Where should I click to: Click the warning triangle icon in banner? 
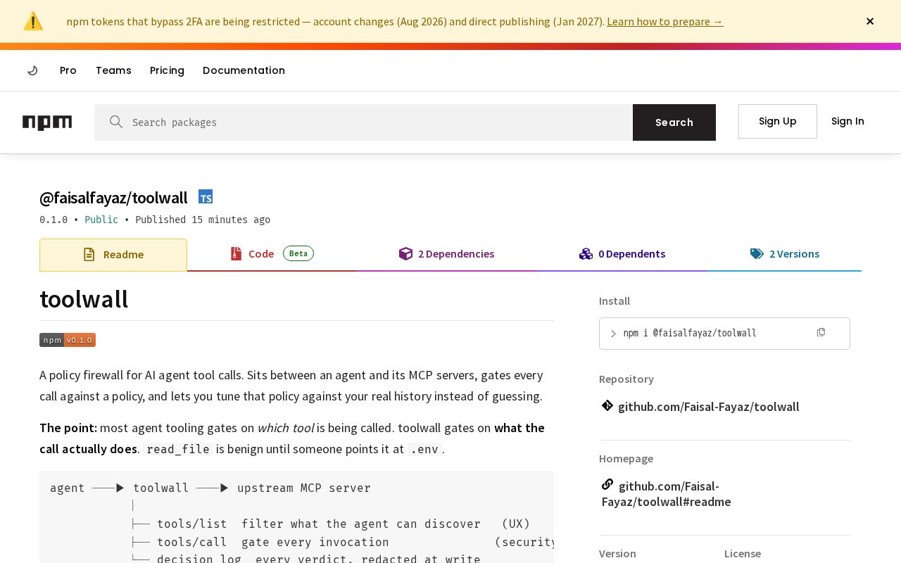click(x=33, y=21)
